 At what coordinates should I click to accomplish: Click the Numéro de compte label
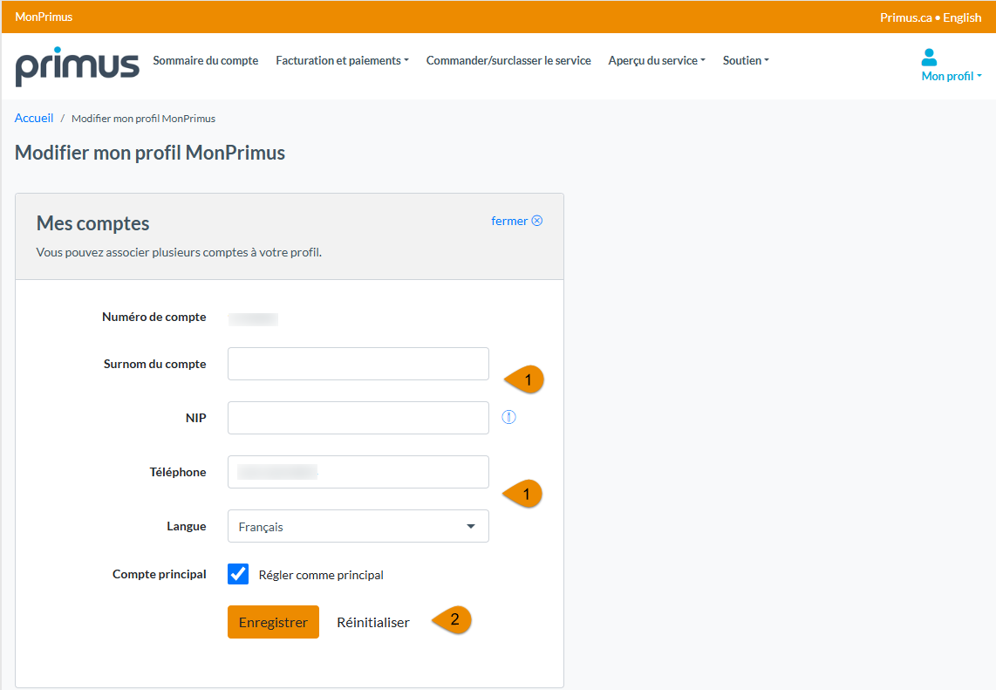154,317
